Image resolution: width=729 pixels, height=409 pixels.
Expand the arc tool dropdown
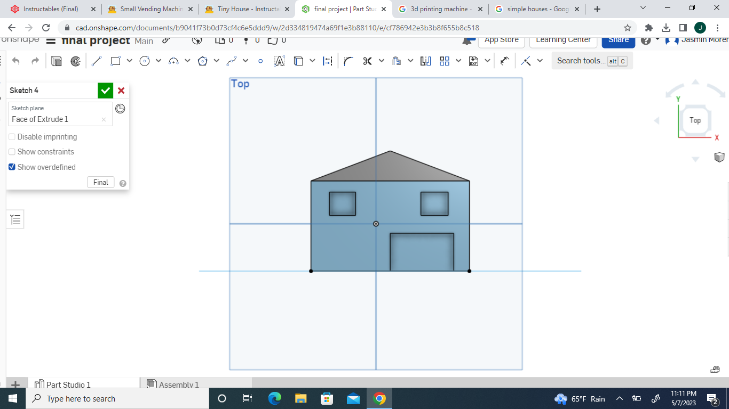[x=186, y=60]
